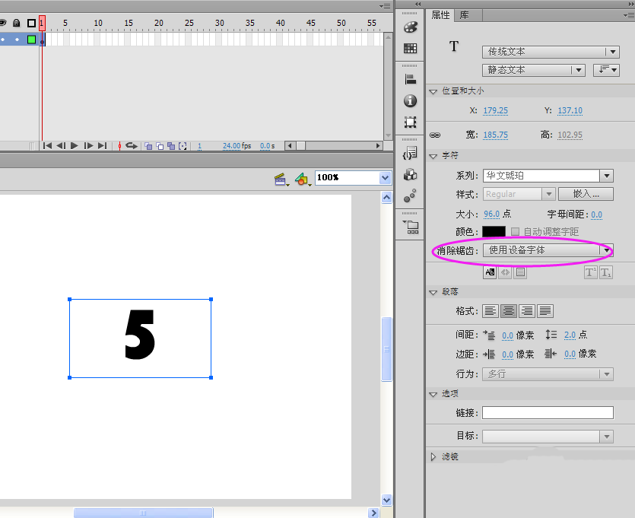The width and height of the screenshot is (635, 518).
Task: Click the Edit Scene clapperboard icon
Action: [281, 179]
